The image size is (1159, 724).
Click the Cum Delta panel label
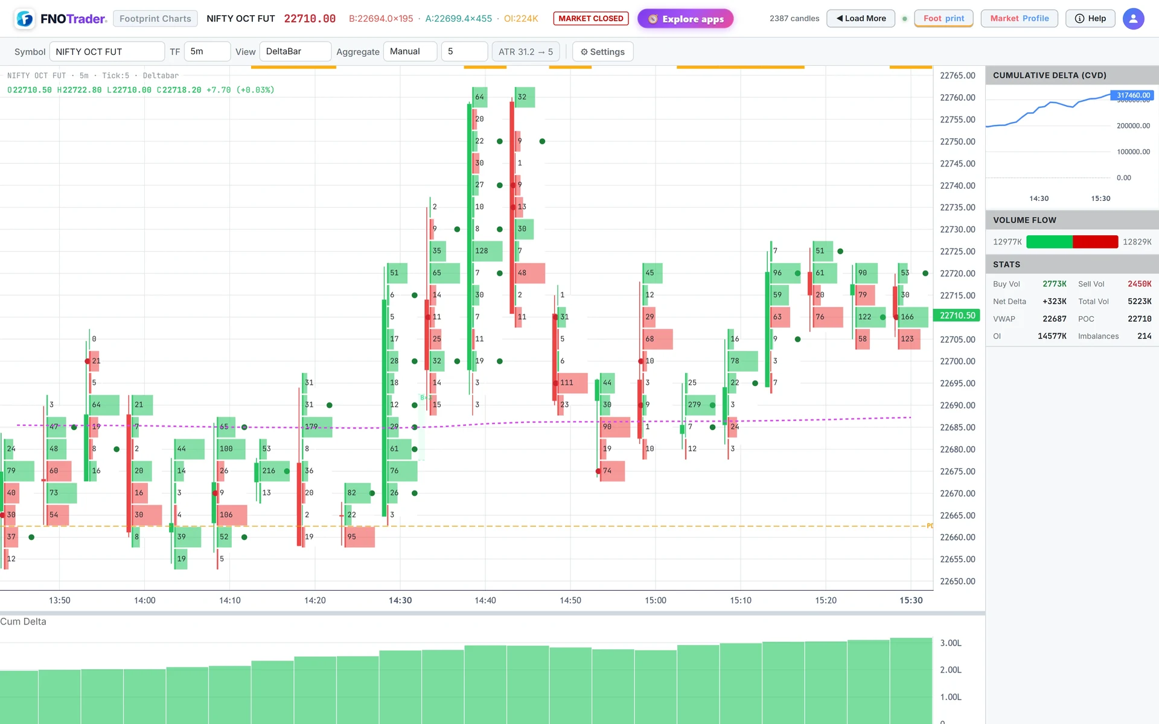click(x=23, y=621)
